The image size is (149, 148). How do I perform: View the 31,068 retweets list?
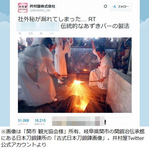click(24, 121)
